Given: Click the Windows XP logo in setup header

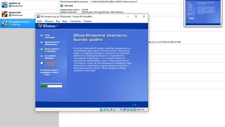Looking at the screenshot, I should (48, 26).
